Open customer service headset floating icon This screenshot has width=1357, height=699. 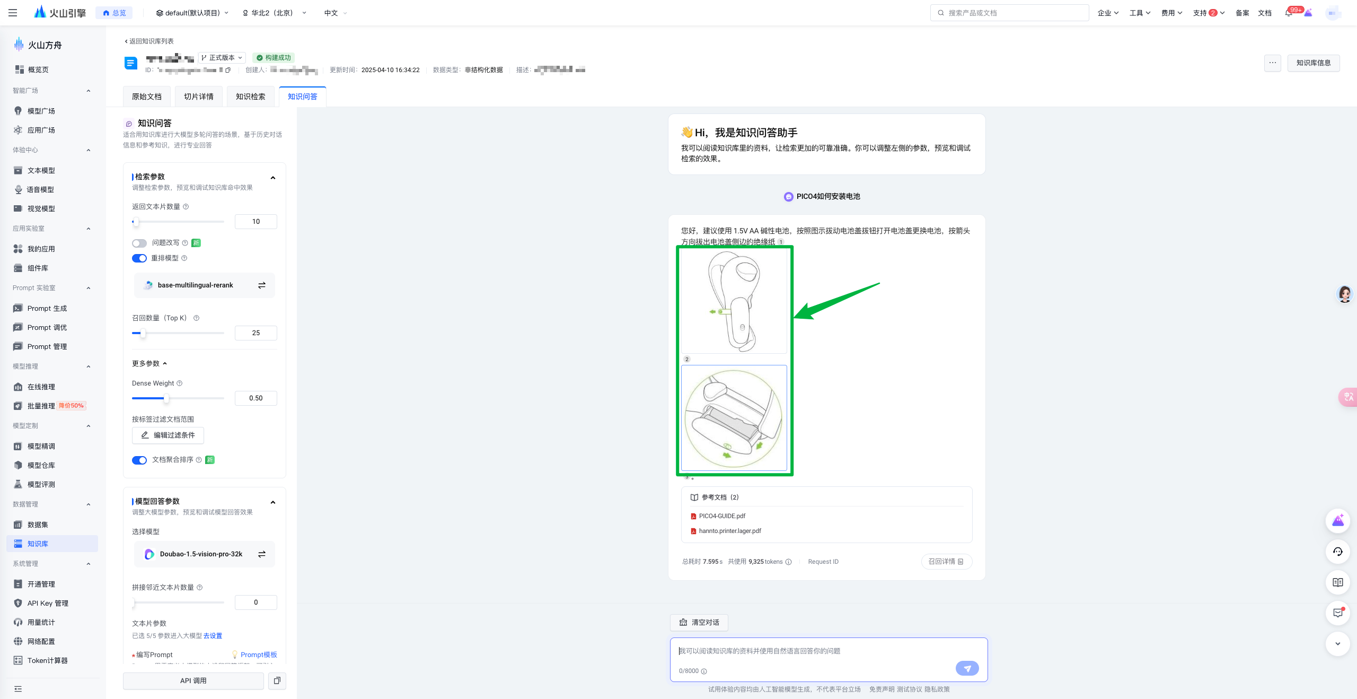tap(1338, 552)
